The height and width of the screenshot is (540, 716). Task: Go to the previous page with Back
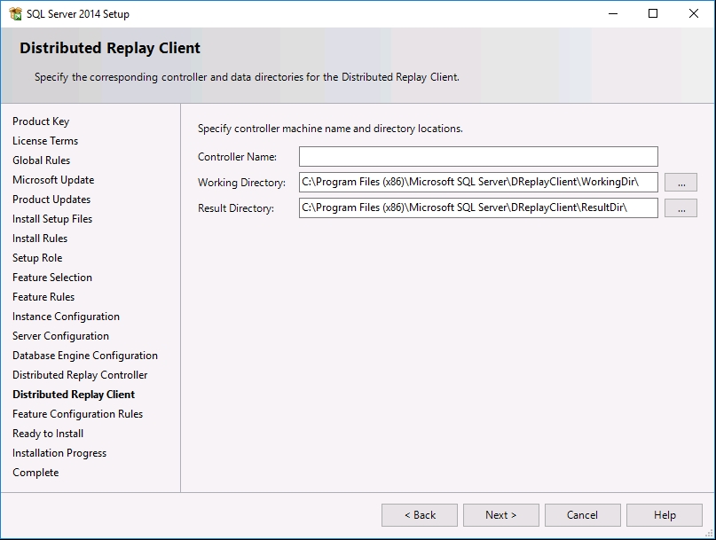pyautogui.click(x=420, y=515)
